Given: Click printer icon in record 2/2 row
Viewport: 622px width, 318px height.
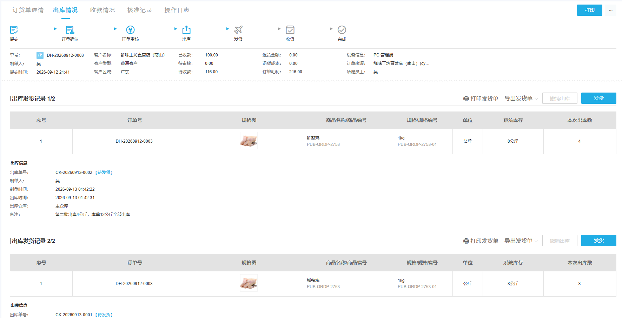Looking at the screenshot, I should pos(466,241).
